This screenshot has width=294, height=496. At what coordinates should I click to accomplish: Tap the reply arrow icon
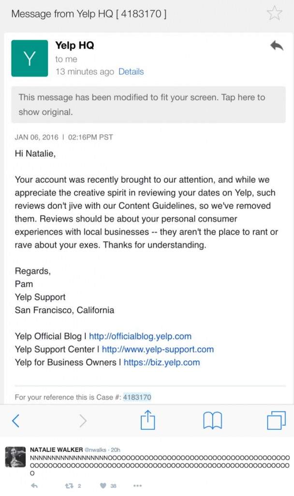[276, 46]
